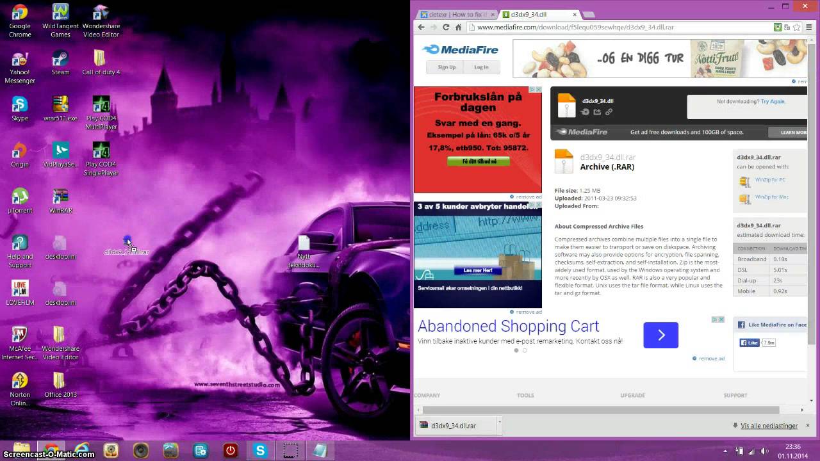Select LOVEFiLM desktop icon
820x461 pixels.
tap(20, 293)
